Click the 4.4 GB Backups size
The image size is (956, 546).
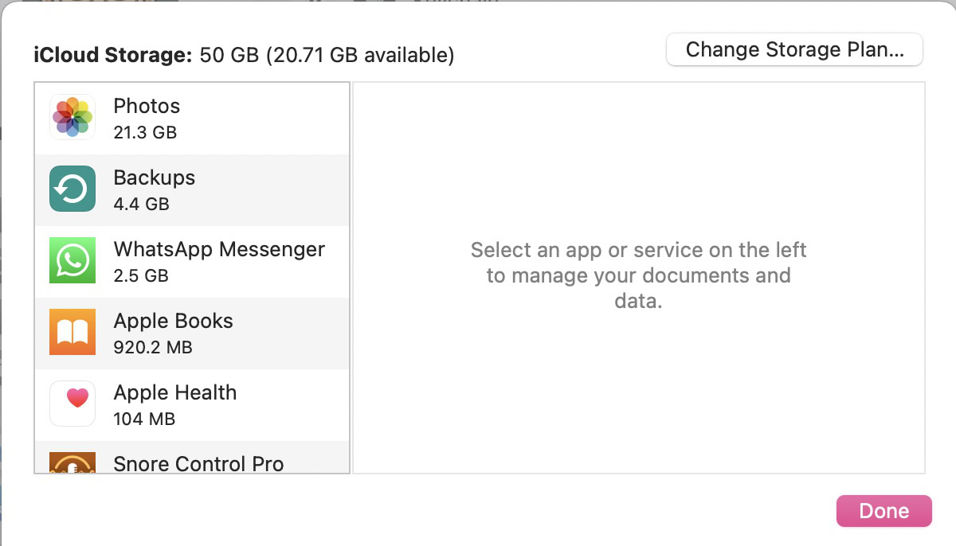(x=142, y=204)
